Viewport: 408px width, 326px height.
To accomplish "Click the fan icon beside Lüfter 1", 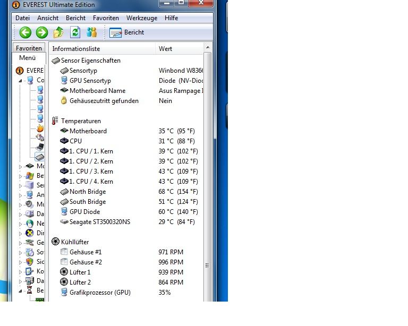I will pyautogui.click(x=64, y=272).
